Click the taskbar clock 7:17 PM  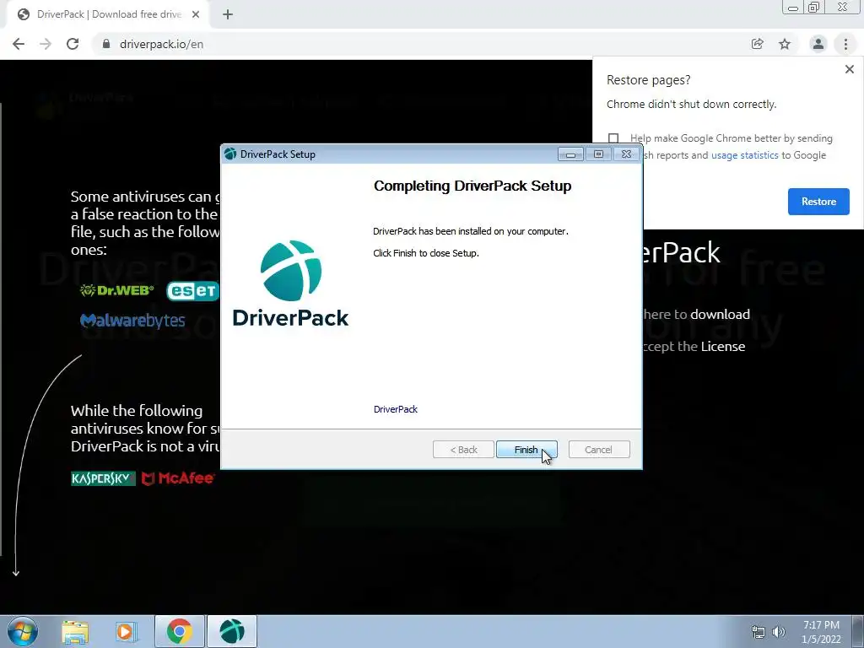tap(821, 632)
